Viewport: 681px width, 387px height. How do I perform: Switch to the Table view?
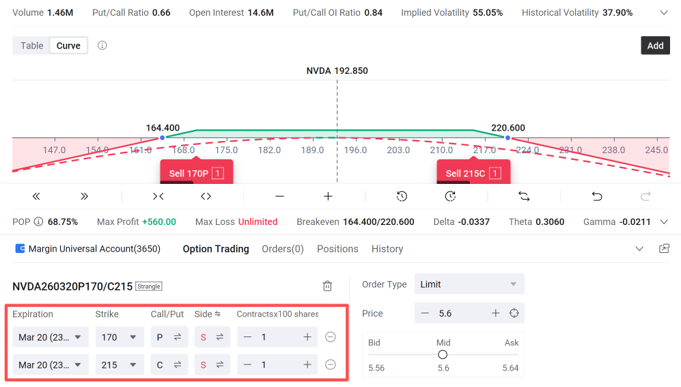coord(31,46)
